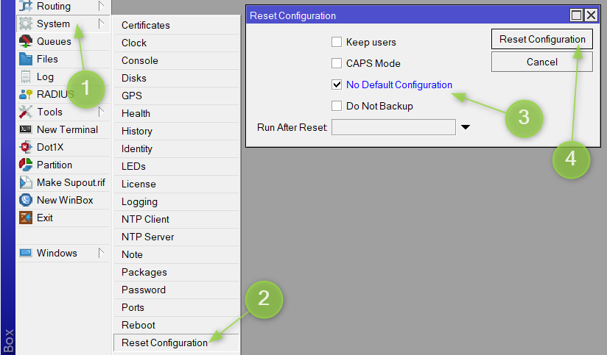607x355 pixels.
Task: Click the Cancel button
Action: (541, 62)
